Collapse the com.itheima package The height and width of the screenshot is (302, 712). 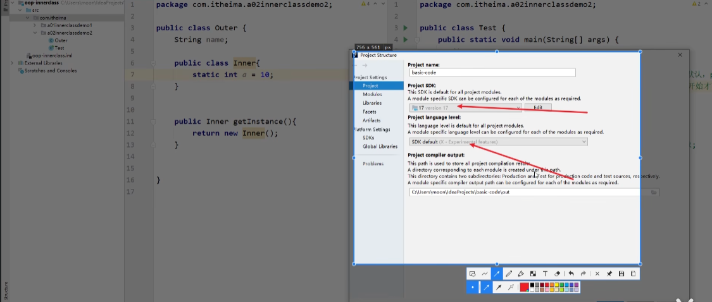click(28, 18)
